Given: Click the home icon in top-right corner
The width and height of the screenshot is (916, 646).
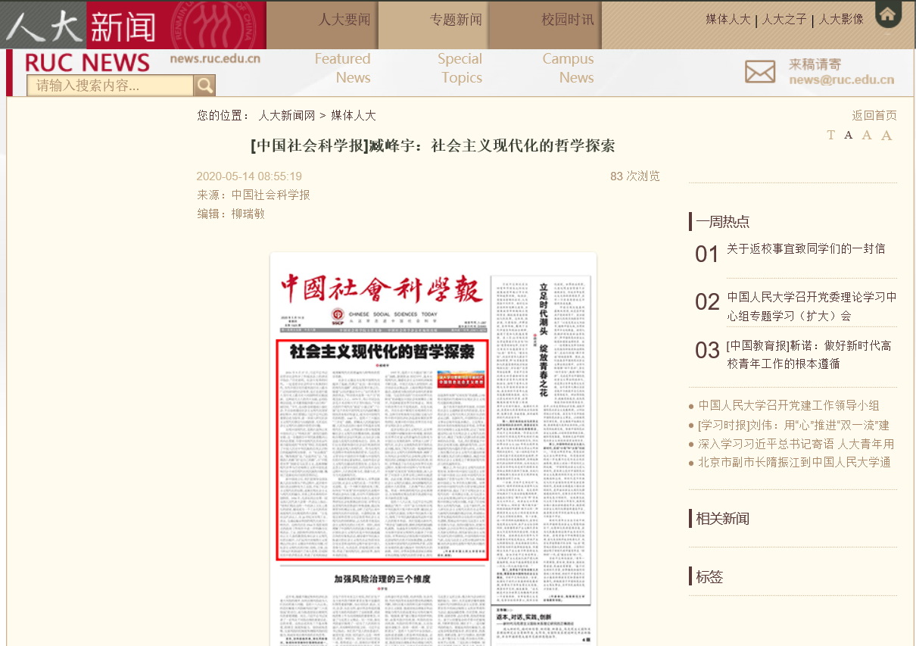Looking at the screenshot, I should [x=888, y=14].
